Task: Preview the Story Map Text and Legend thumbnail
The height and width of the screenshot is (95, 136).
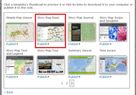Action: [20, 65]
